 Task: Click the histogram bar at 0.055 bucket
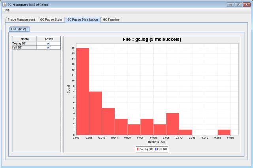(x=224, y=132)
